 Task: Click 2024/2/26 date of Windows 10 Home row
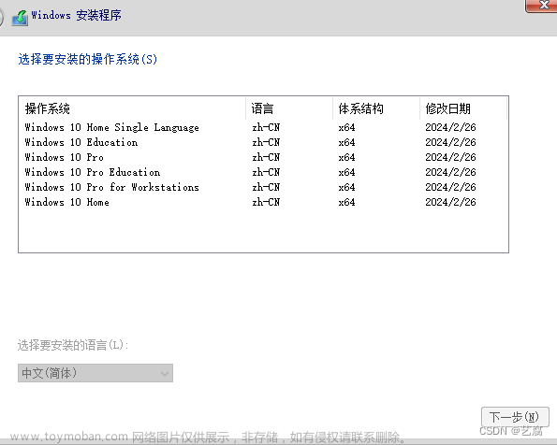click(x=450, y=202)
